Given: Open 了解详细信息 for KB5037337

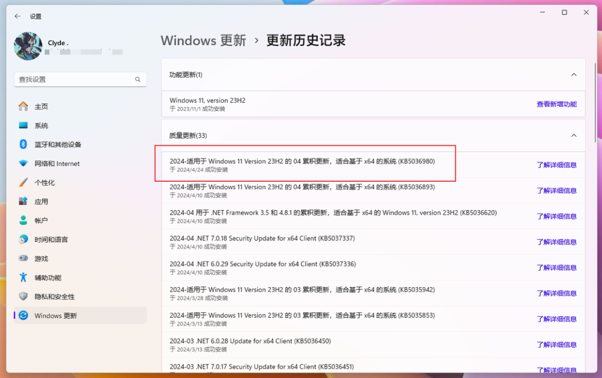Looking at the screenshot, I should pyautogui.click(x=557, y=242).
